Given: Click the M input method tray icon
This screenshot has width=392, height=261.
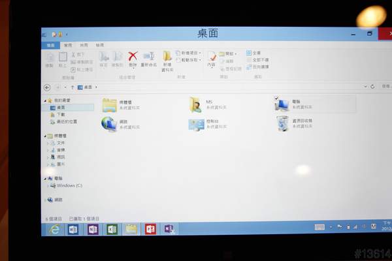Looking at the screenshot, I should point(374,226).
